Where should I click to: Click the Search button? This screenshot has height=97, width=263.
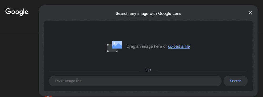click(235, 81)
